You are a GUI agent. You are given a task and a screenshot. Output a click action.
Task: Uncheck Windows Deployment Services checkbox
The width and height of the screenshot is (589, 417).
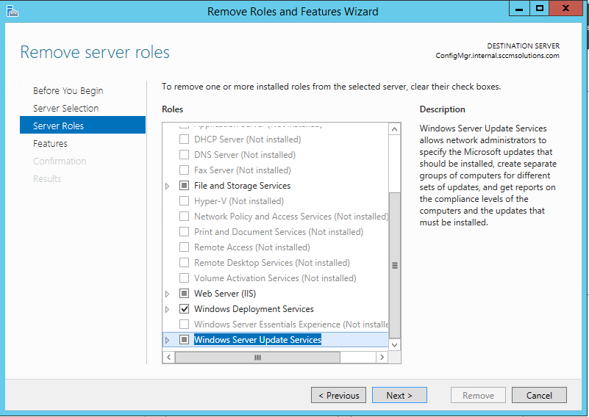coord(185,309)
